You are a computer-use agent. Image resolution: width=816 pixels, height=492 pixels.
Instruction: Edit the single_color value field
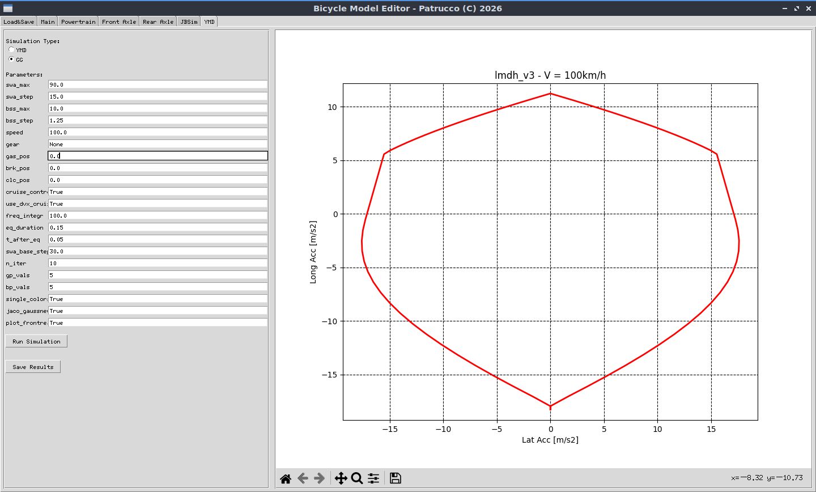point(158,299)
